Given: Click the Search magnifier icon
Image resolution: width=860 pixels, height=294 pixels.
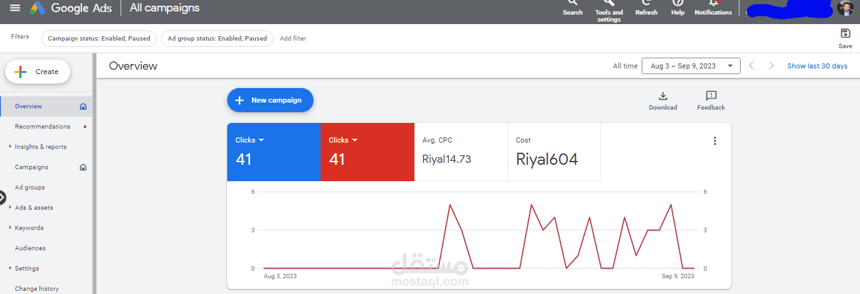Looking at the screenshot, I should pyautogui.click(x=572, y=4).
